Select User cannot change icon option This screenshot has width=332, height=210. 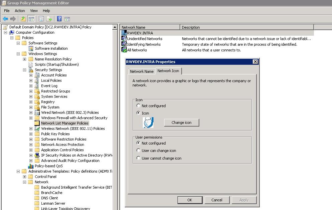point(138,158)
